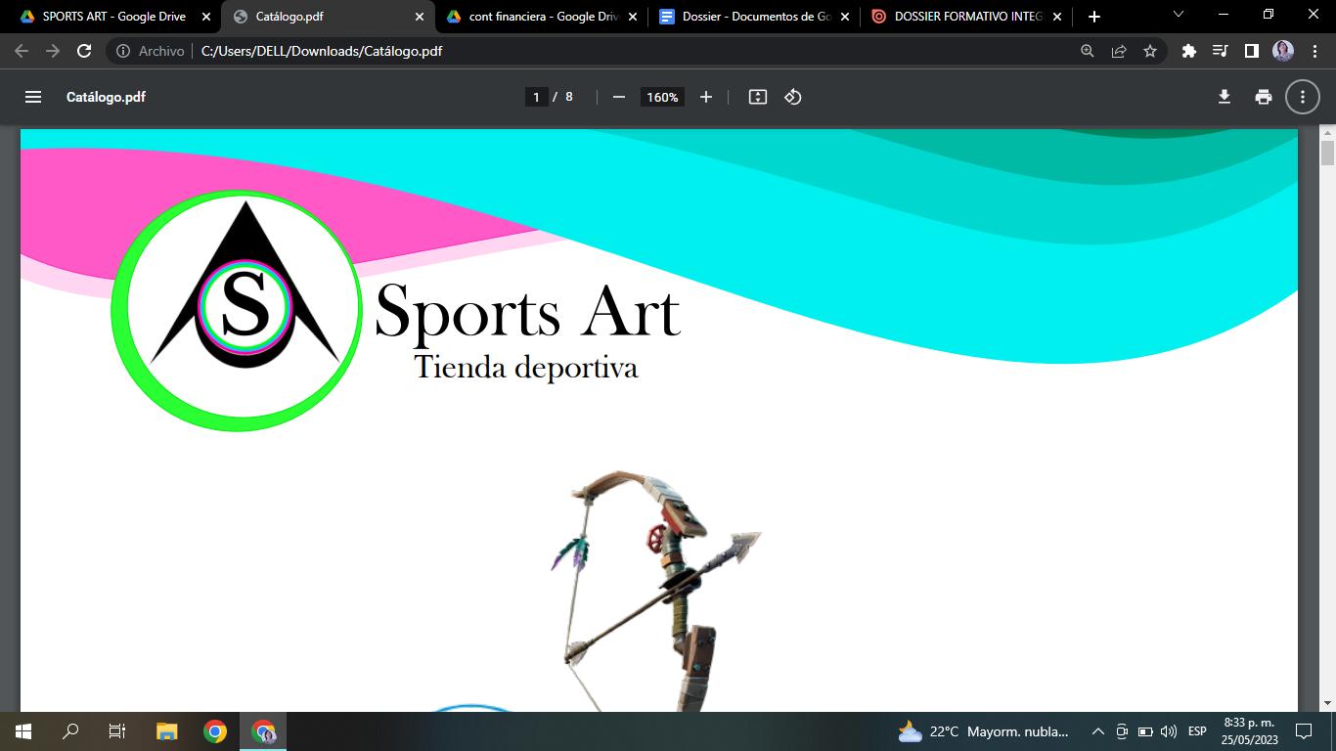Click the PDF page number field
Viewport: 1336px width, 751px height.
536,97
